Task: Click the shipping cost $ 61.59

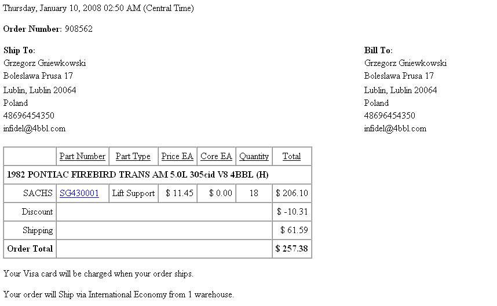Action: pos(294,230)
